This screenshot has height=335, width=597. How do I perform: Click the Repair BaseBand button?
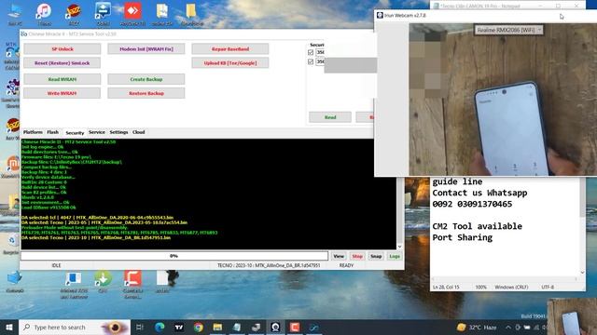230,49
